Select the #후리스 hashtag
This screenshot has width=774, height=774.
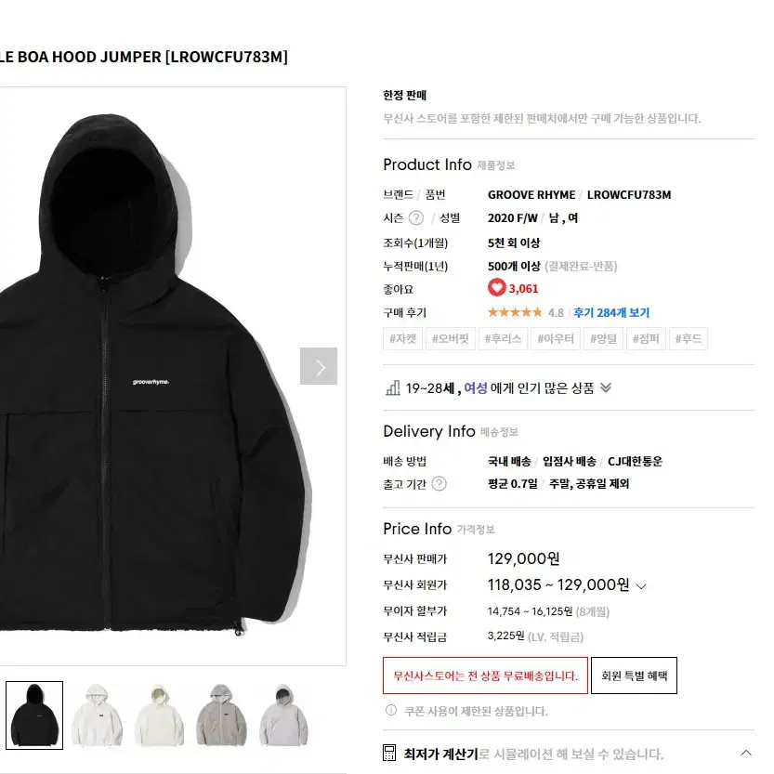(x=503, y=338)
